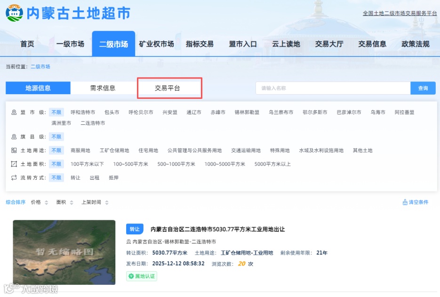Click the 查询 search button
The image size is (440, 297).
pyautogui.click(x=423, y=88)
